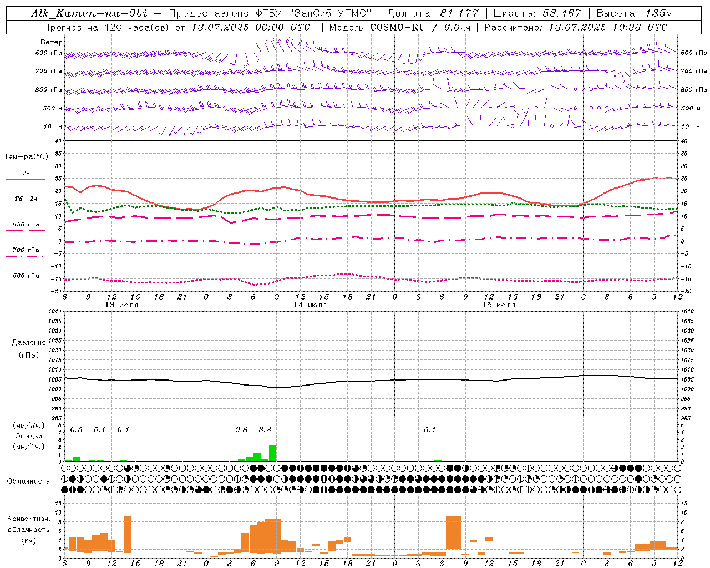Screen dimensions: 710x568
Task: Click the Давление (гПа) label
Action: pos(28,349)
